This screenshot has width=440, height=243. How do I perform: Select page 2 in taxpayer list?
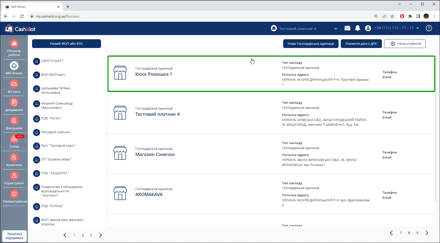[x=83, y=235]
